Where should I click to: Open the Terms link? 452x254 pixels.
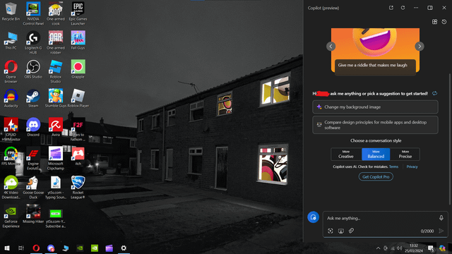click(393, 167)
